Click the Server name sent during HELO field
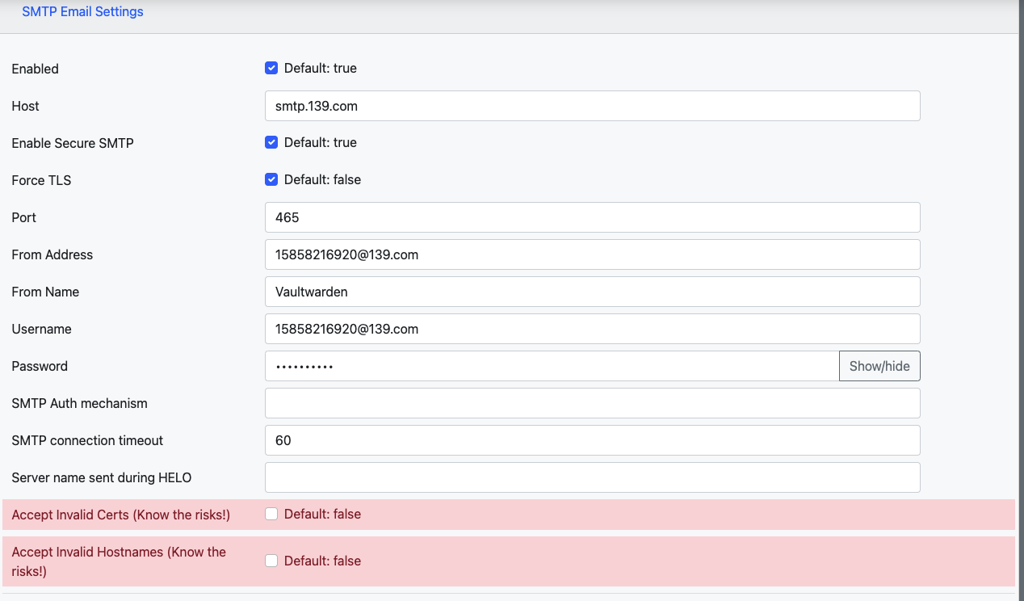1024x601 pixels. click(592, 477)
